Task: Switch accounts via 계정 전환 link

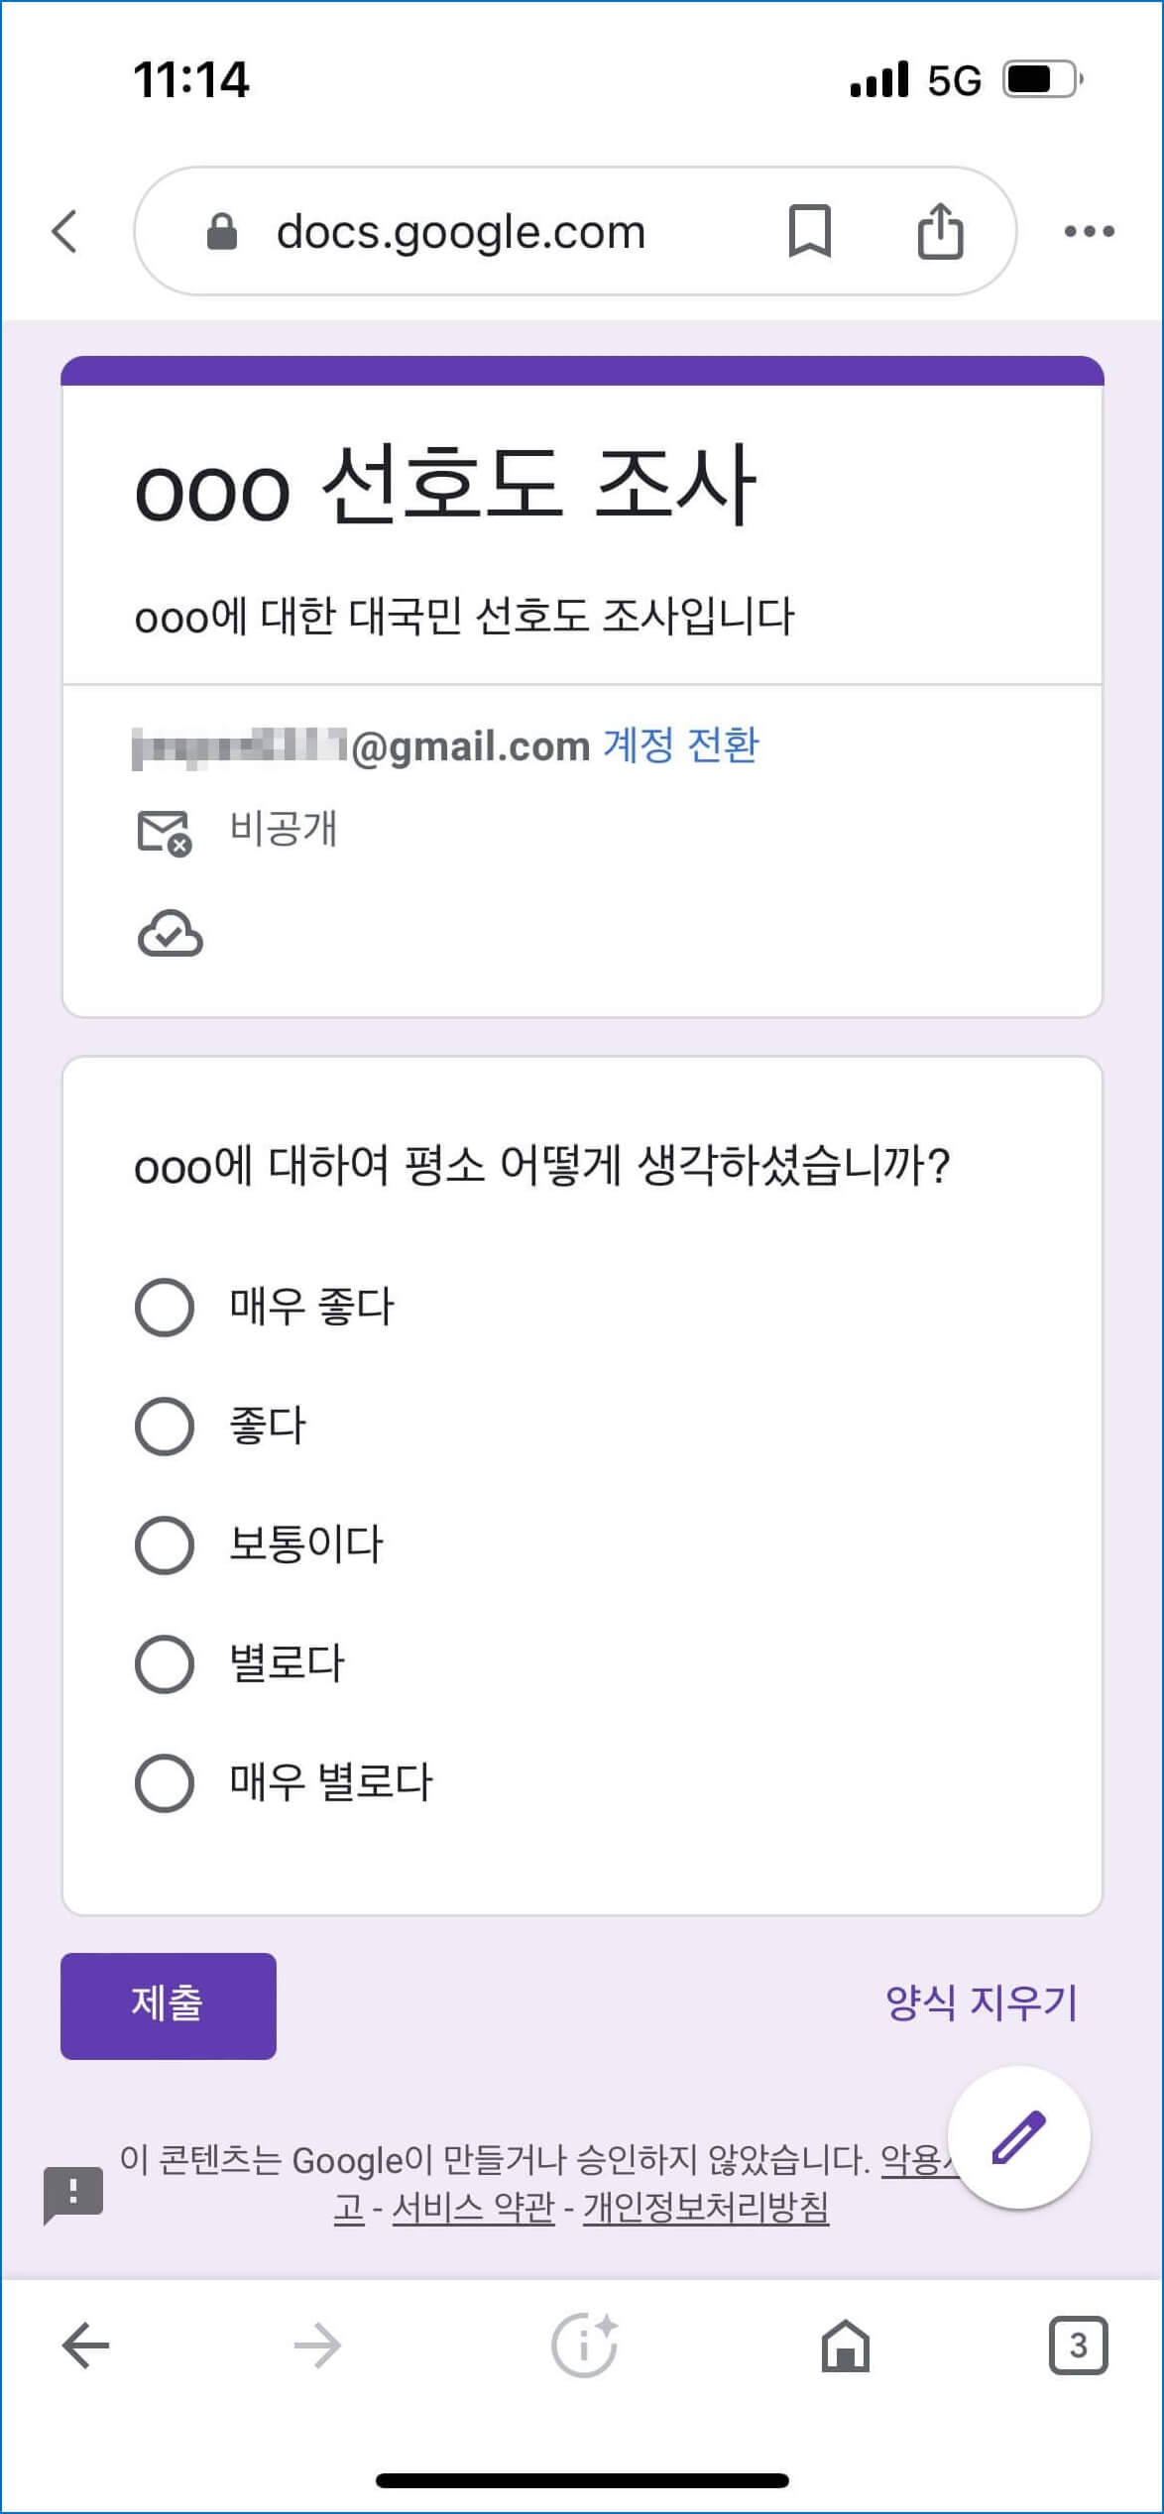Action: [x=679, y=745]
